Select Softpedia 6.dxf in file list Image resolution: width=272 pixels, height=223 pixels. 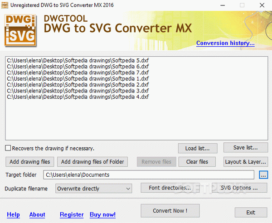[78, 67]
